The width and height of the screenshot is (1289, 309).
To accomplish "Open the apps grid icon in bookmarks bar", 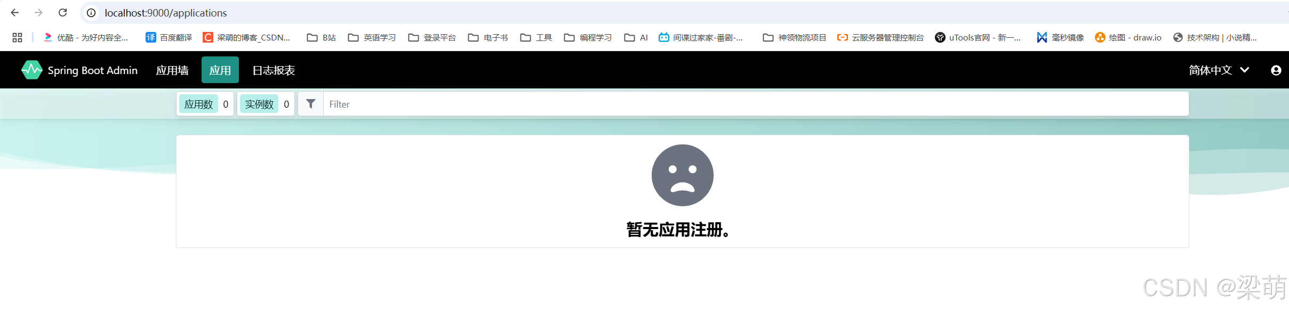I will [x=17, y=37].
